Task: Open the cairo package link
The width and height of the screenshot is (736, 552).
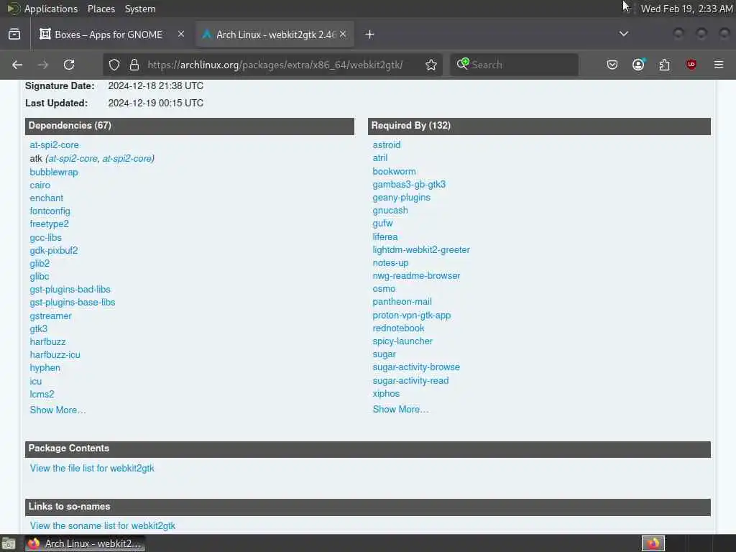Action: 40,185
